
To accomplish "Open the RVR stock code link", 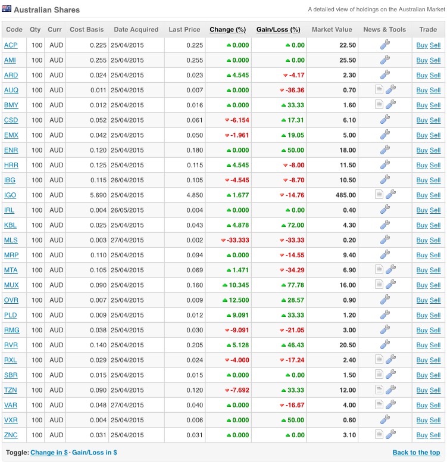I will [11, 345].
